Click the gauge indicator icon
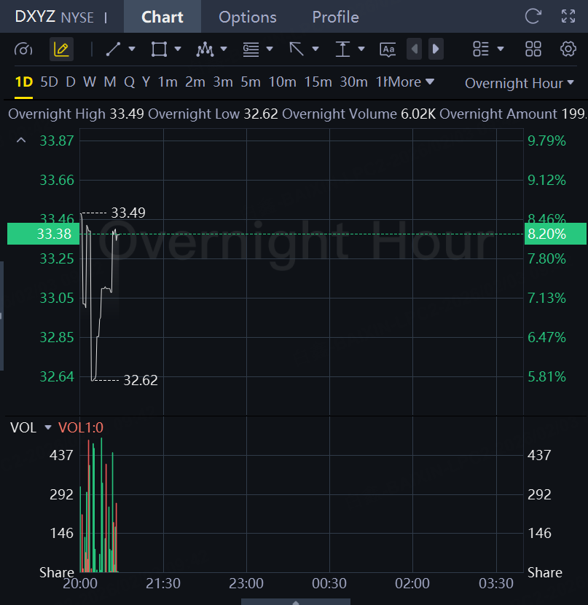588x605 pixels. click(x=24, y=50)
